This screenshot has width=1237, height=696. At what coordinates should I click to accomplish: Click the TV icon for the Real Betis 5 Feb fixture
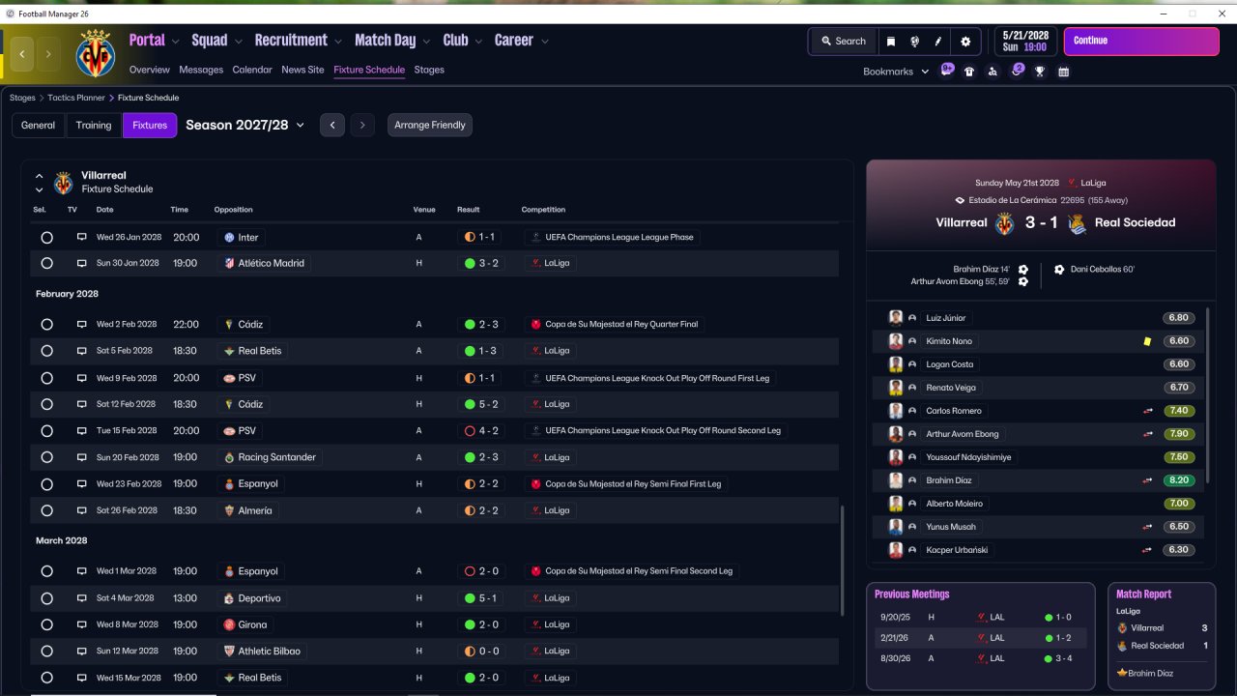point(81,351)
